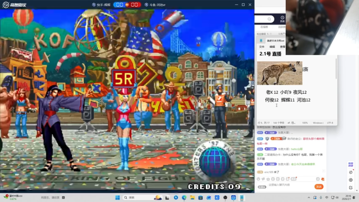Screen dimensions: 359x202
Task: Click the scroll-up arrow beside eric189 message
Action: click(324, 171)
